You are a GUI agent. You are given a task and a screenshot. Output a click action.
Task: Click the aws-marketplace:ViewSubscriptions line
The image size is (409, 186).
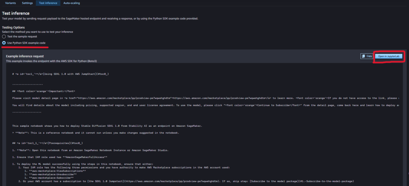(x=55, y=171)
